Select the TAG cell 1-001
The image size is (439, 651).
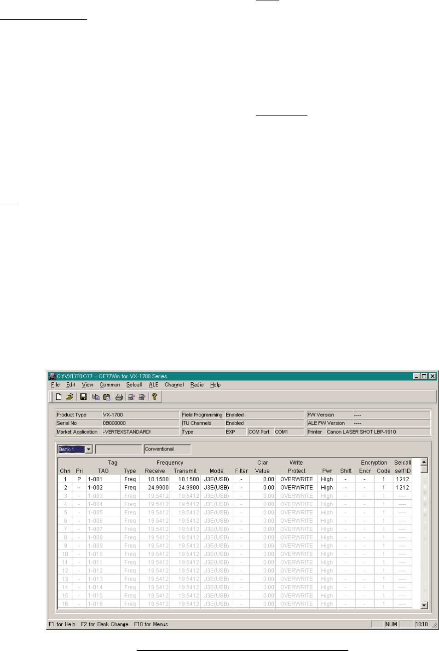point(103,479)
